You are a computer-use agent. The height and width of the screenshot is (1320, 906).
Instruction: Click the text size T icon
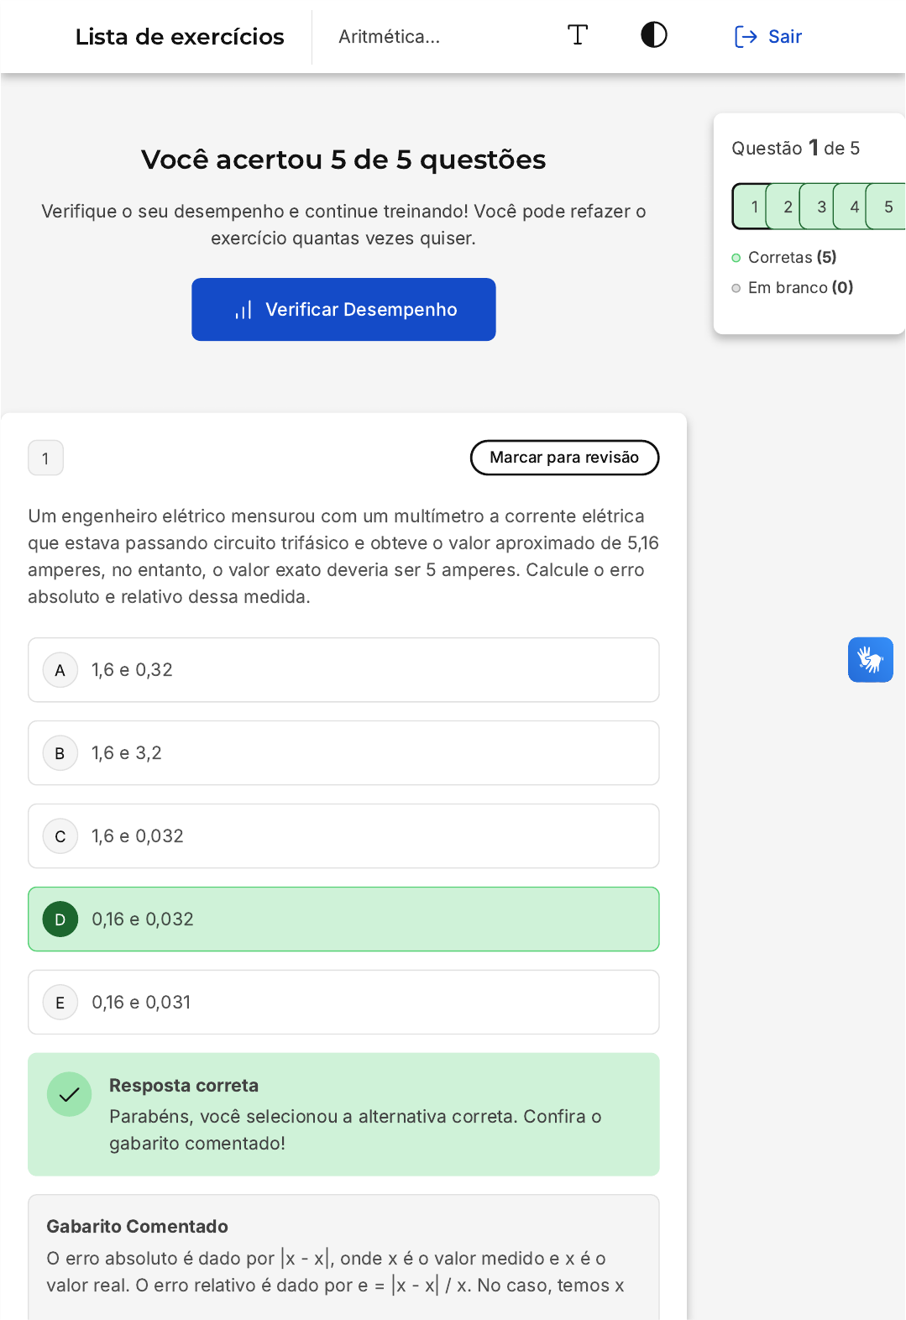(578, 35)
